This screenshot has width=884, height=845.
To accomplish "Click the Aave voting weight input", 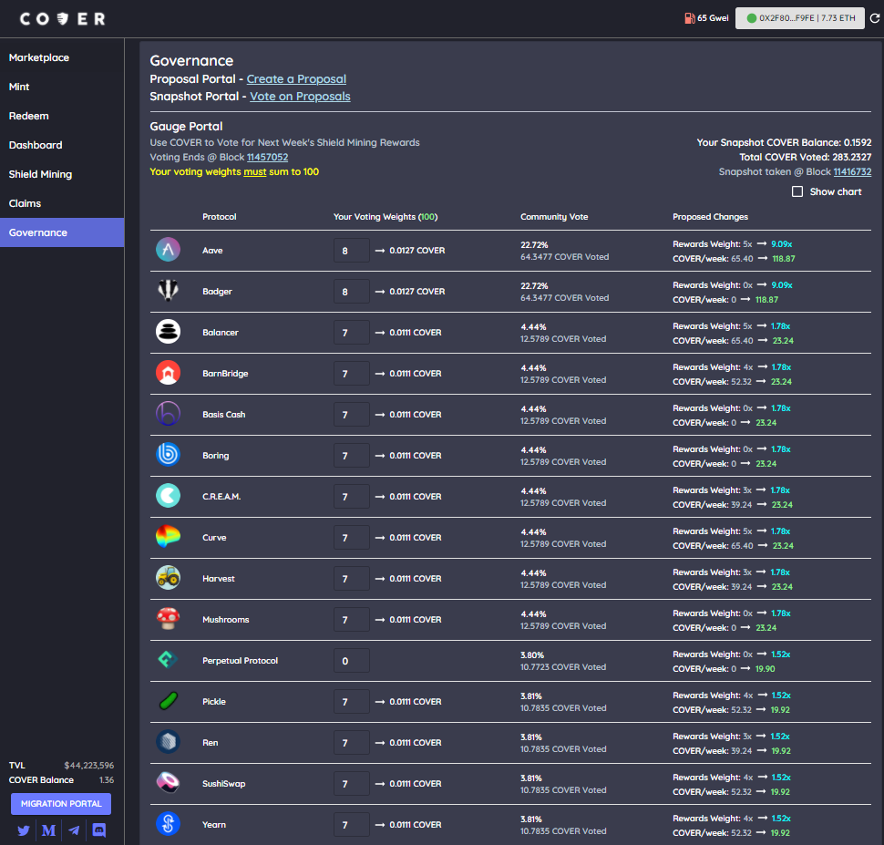I will [351, 251].
